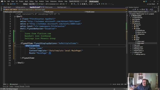The width and height of the screenshot is (160, 90).
Task: Click the Home icon in Solution Explorer toolbar
Action: [x=133, y=9]
